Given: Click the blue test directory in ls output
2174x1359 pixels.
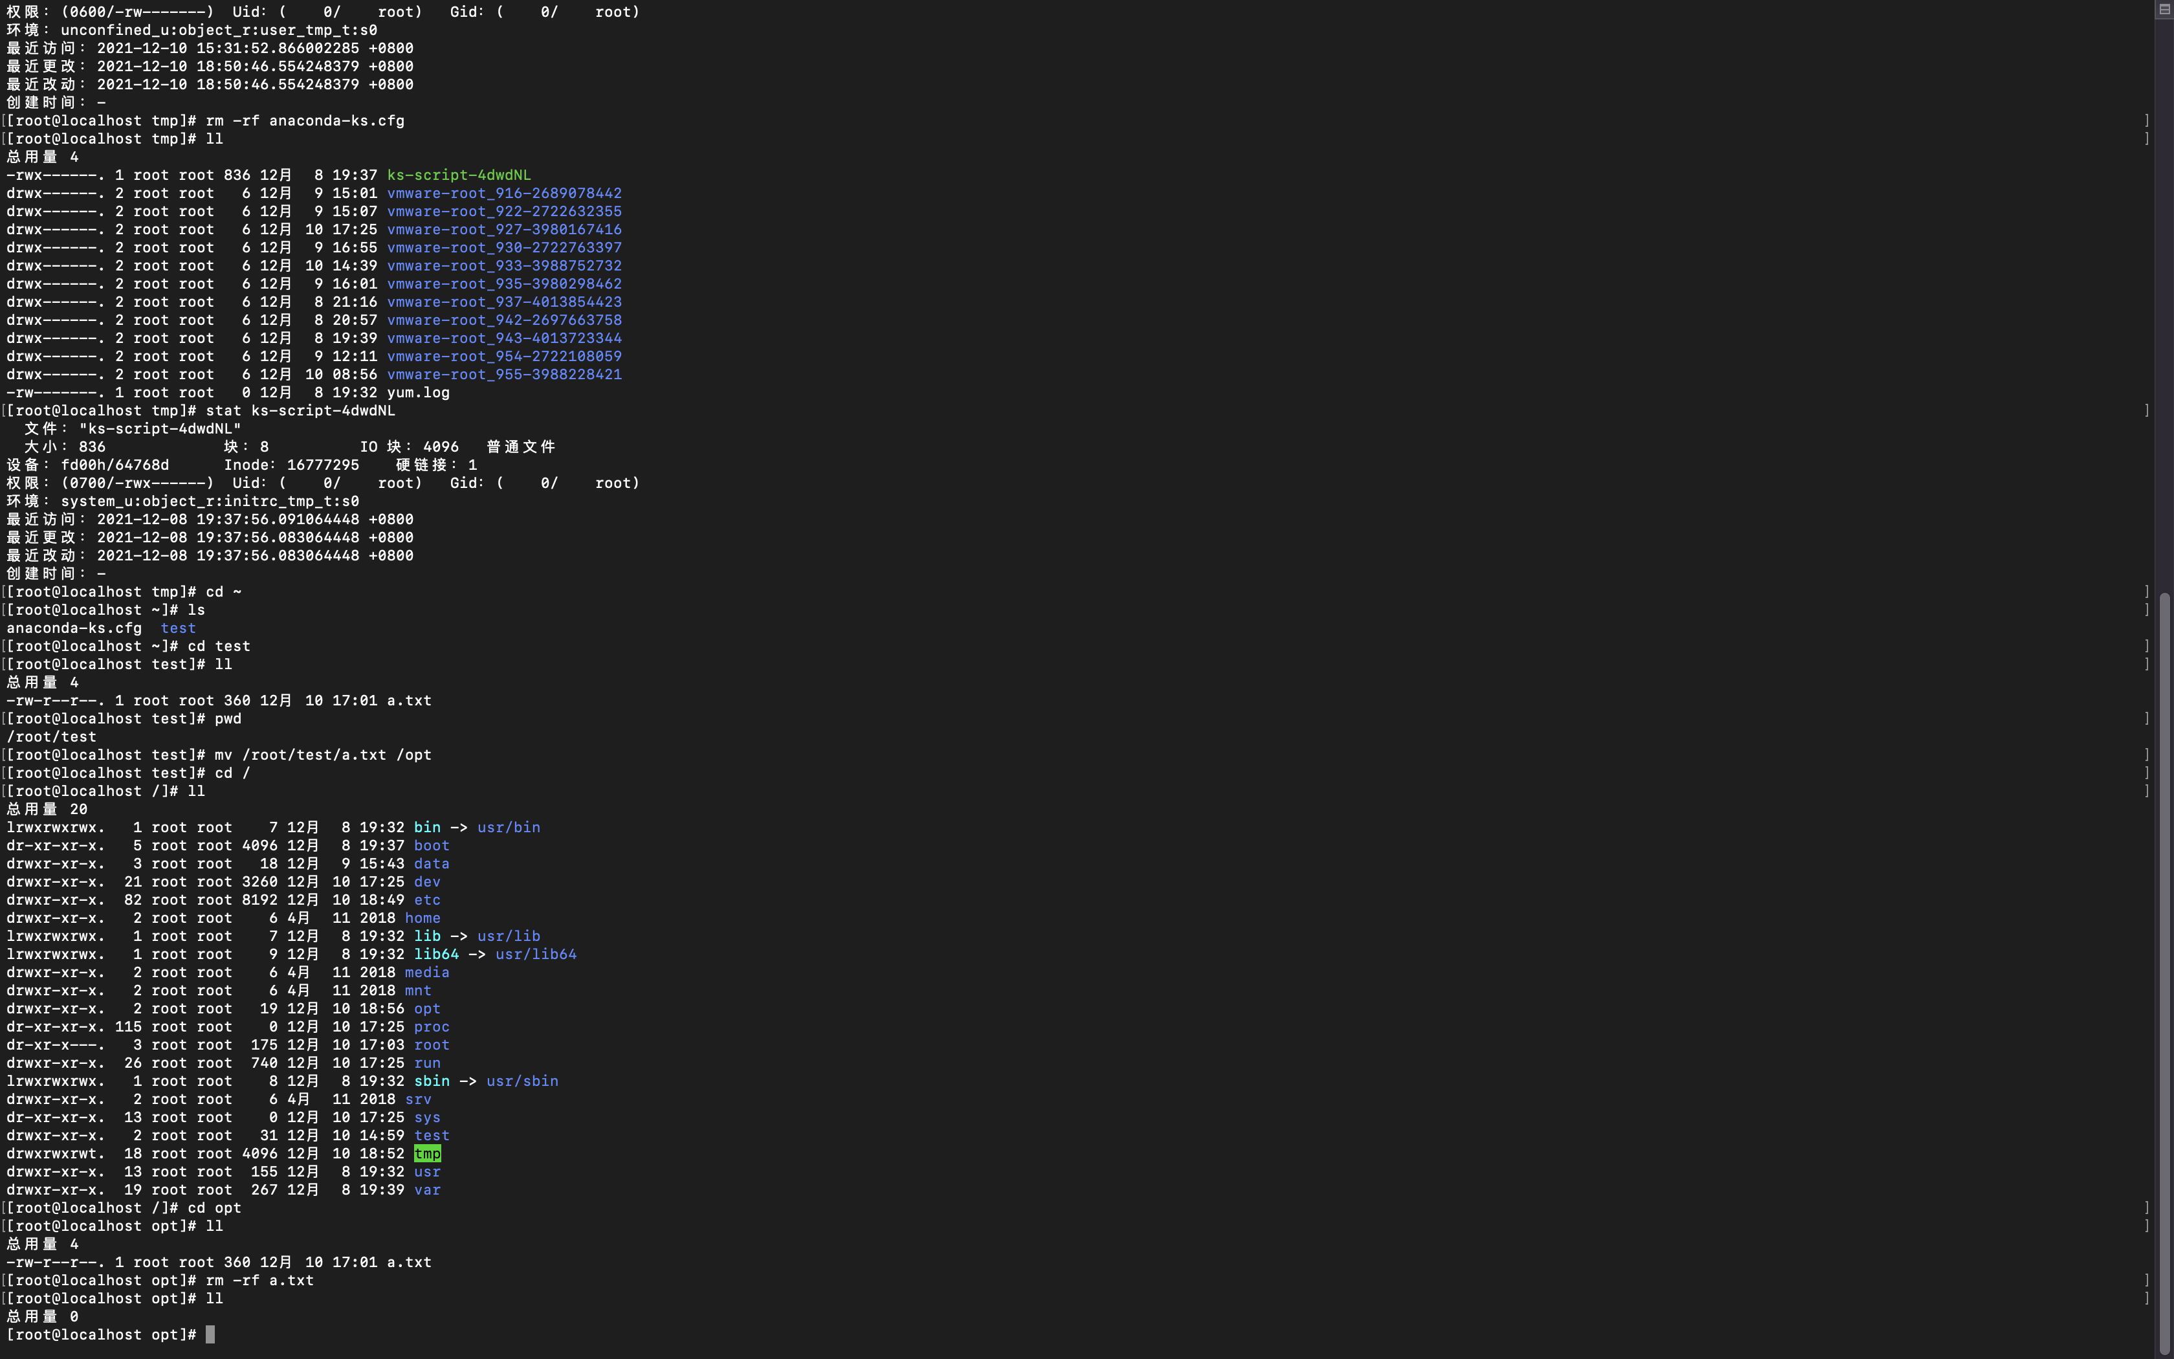Looking at the screenshot, I should tap(178, 628).
